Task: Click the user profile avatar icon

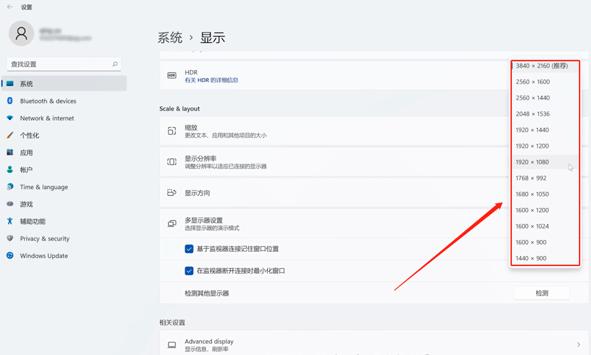Action: point(21,34)
